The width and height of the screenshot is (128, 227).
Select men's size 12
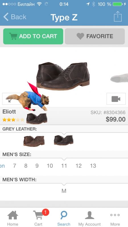[79, 166]
